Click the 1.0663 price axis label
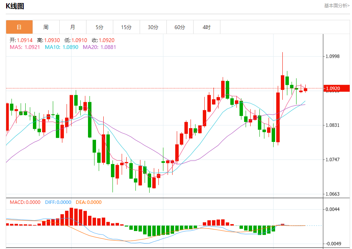 332,194
